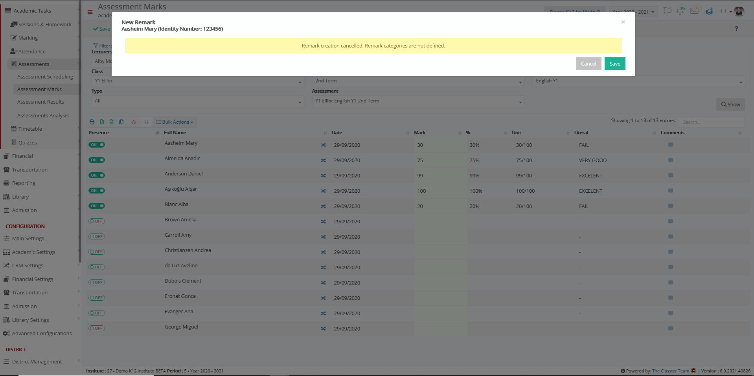Click the red eraser icon in the toolbar
The image size is (754, 376).
[x=134, y=122]
